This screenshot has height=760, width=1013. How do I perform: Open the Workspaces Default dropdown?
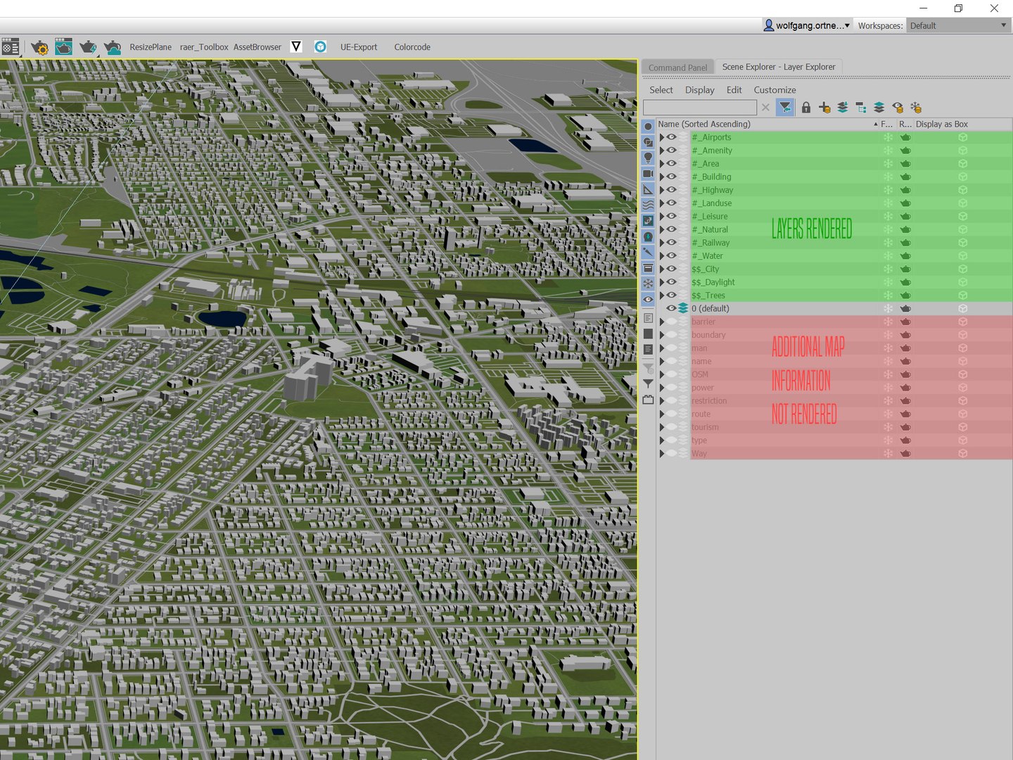coord(958,25)
